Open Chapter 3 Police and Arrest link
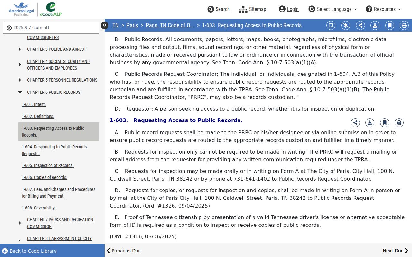The image size is (412, 257). (x=56, y=49)
